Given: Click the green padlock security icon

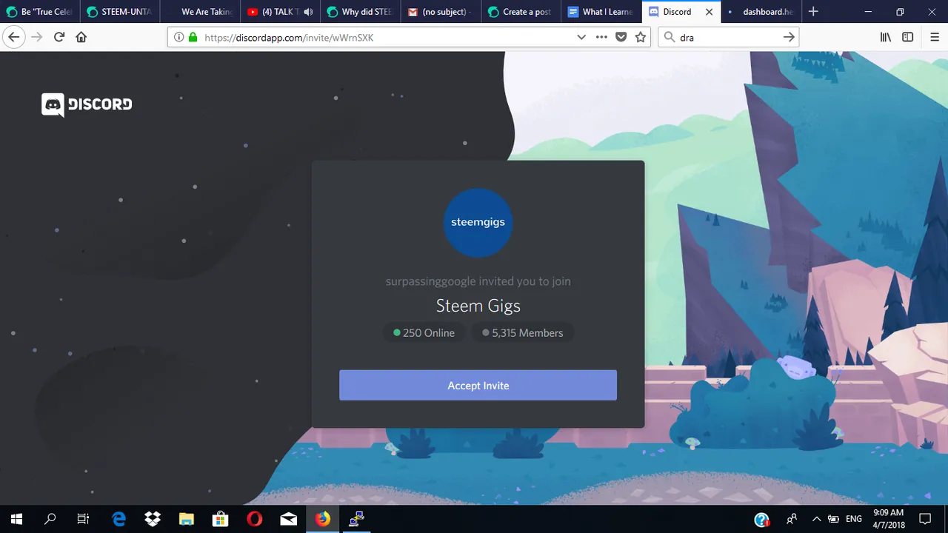Looking at the screenshot, I should click(x=193, y=37).
